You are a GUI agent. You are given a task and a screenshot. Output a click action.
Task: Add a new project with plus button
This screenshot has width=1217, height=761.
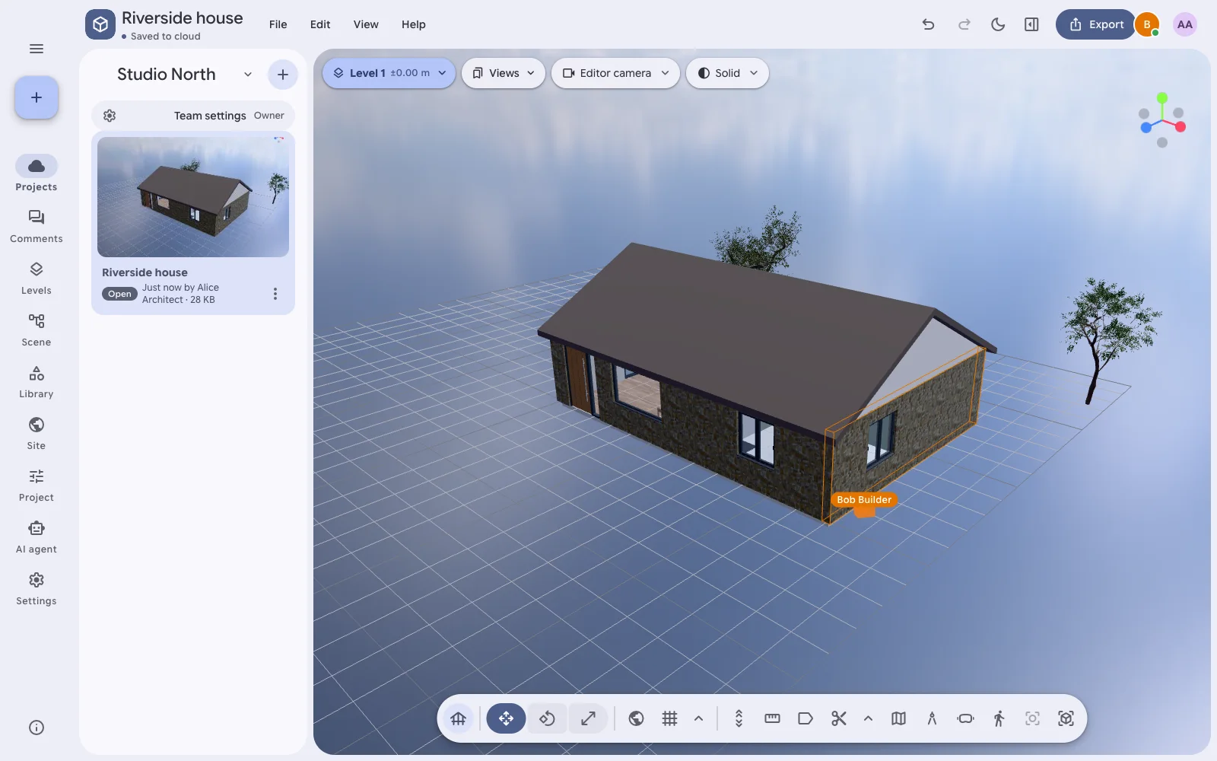pos(283,75)
